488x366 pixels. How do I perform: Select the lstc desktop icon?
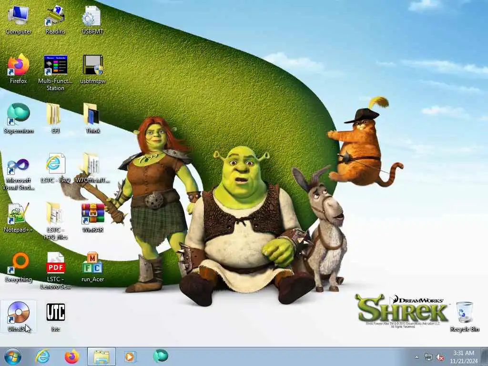coord(55,316)
